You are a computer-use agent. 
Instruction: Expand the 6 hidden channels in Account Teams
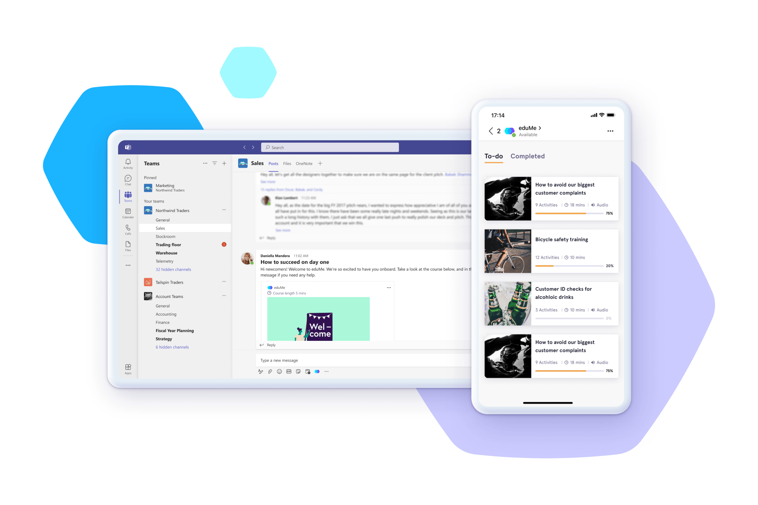pyautogui.click(x=174, y=347)
